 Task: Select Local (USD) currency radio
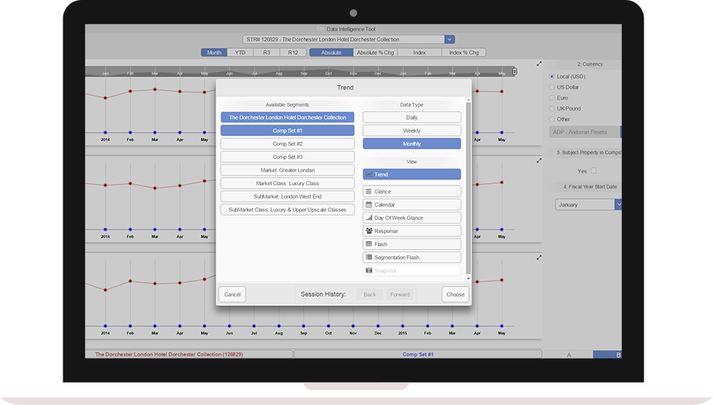coord(552,77)
